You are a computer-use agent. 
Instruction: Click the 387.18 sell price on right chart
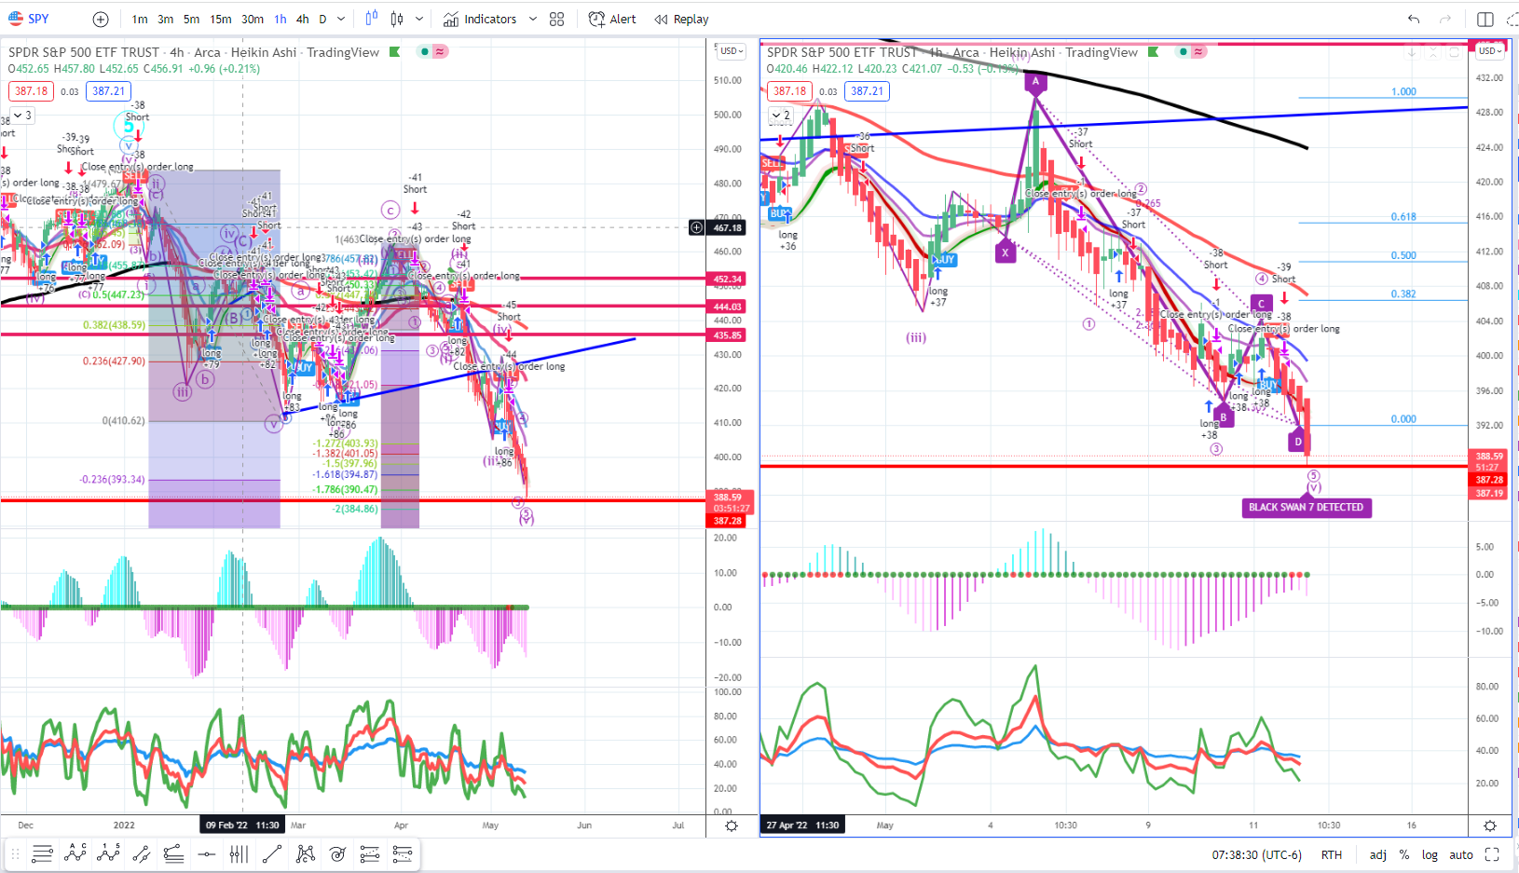[789, 91]
